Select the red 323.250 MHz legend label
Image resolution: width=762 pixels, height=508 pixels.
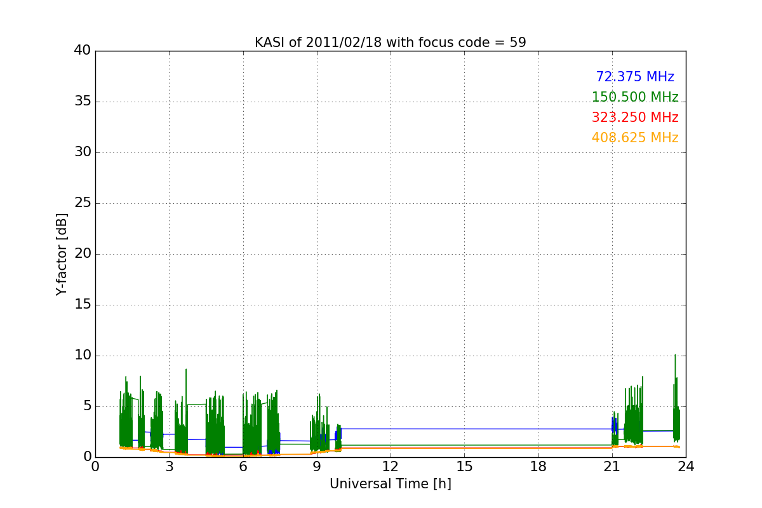[635, 117]
